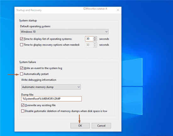
Task: Click the OK button
Action: (x=80, y=126)
